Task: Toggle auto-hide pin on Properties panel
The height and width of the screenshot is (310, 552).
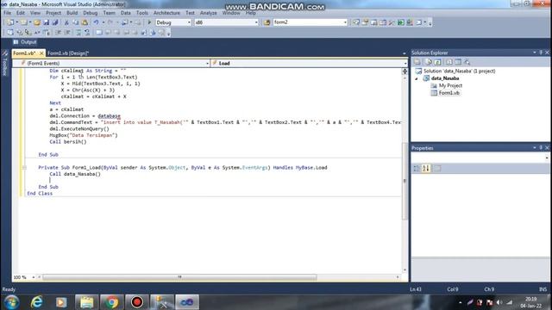Action: point(541,148)
